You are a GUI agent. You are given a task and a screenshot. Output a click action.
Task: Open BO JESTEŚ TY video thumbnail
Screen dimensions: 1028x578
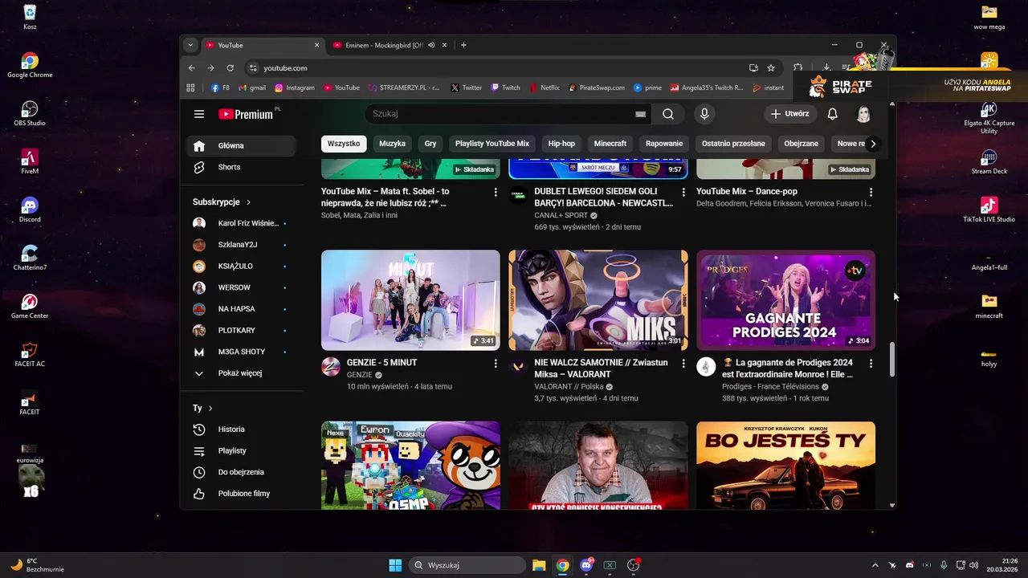pyautogui.click(x=785, y=465)
